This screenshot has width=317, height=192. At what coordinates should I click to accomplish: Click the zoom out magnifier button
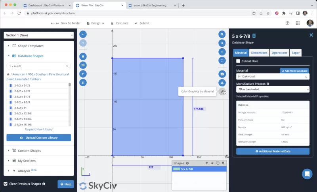222,43
